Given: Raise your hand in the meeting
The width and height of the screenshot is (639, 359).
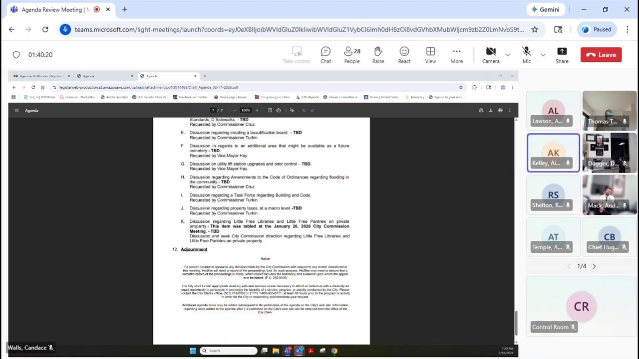Looking at the screenshot, I should pos(378,55).
